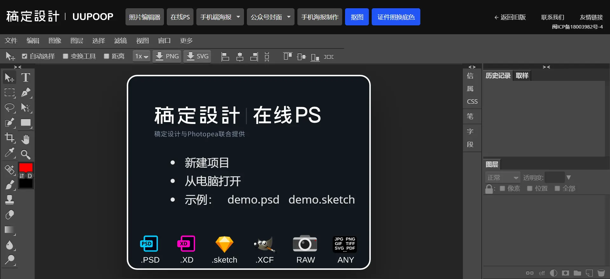
Task: Open the 1x export scale dropdown
Action: pyautogui.click(x=141, y=56)
